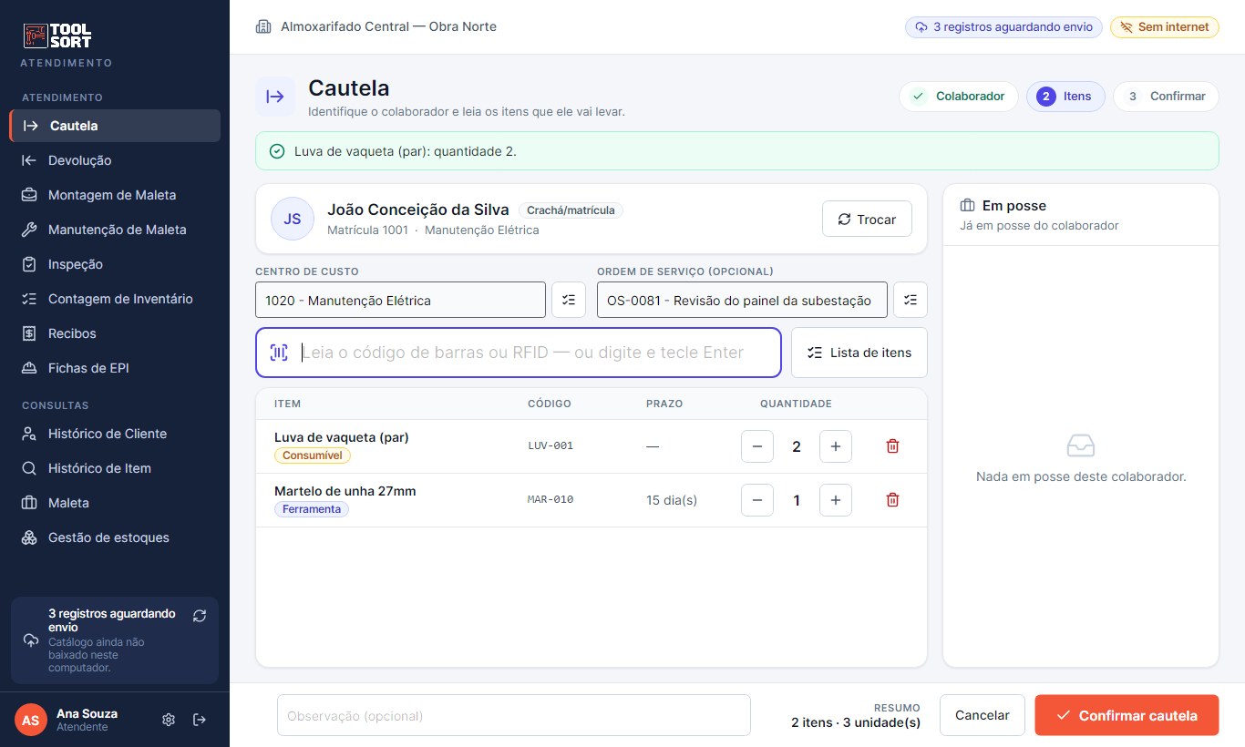This screenshot has height=747, width=1245.
Task: Click the Trocar button
Action: (x=867, y=220)
